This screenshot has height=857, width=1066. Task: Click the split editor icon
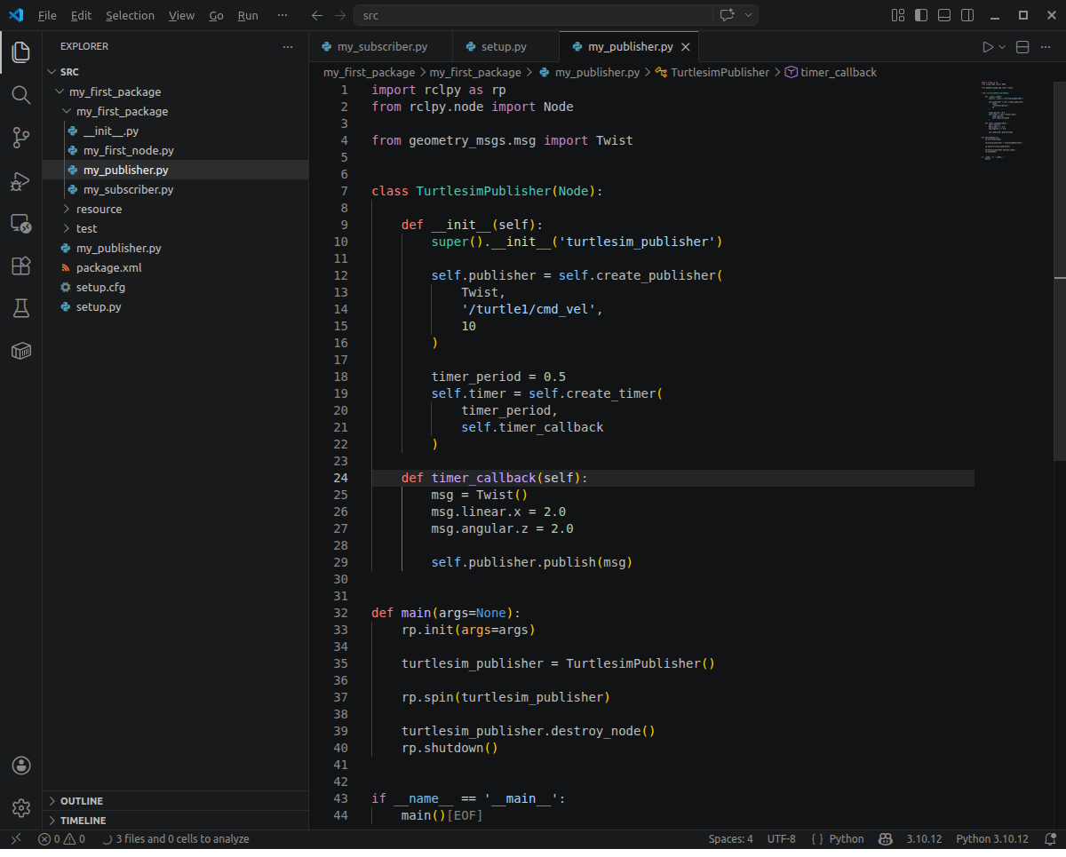click(1022, 47)
